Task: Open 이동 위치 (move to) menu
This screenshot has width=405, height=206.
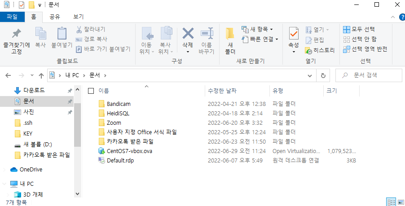Action: 146,40
